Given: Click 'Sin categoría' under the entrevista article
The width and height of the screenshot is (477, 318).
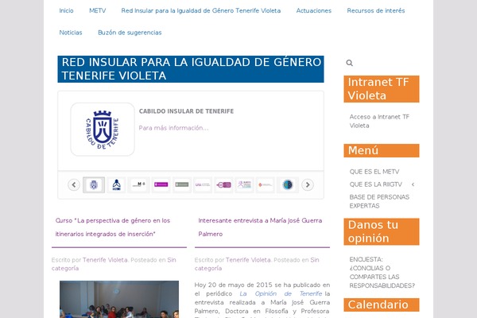Looking at the screenshot, I should 257,264.
